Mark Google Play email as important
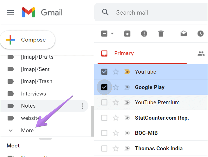Screen dimensions: 208x157 (x=127, y=87)
